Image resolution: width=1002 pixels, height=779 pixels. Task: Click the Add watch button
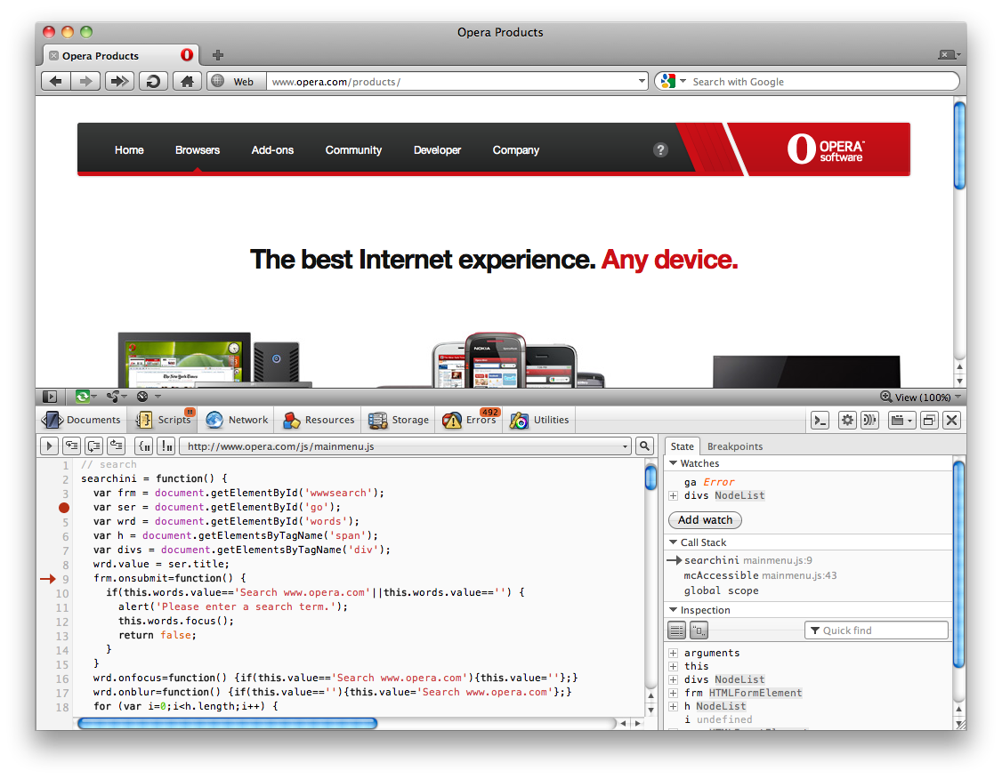(705, 520)
